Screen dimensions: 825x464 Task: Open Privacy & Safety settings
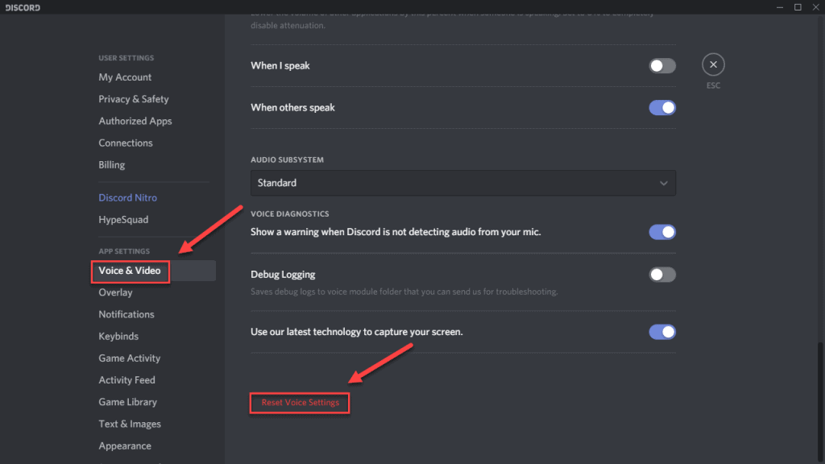coord(134,99)
